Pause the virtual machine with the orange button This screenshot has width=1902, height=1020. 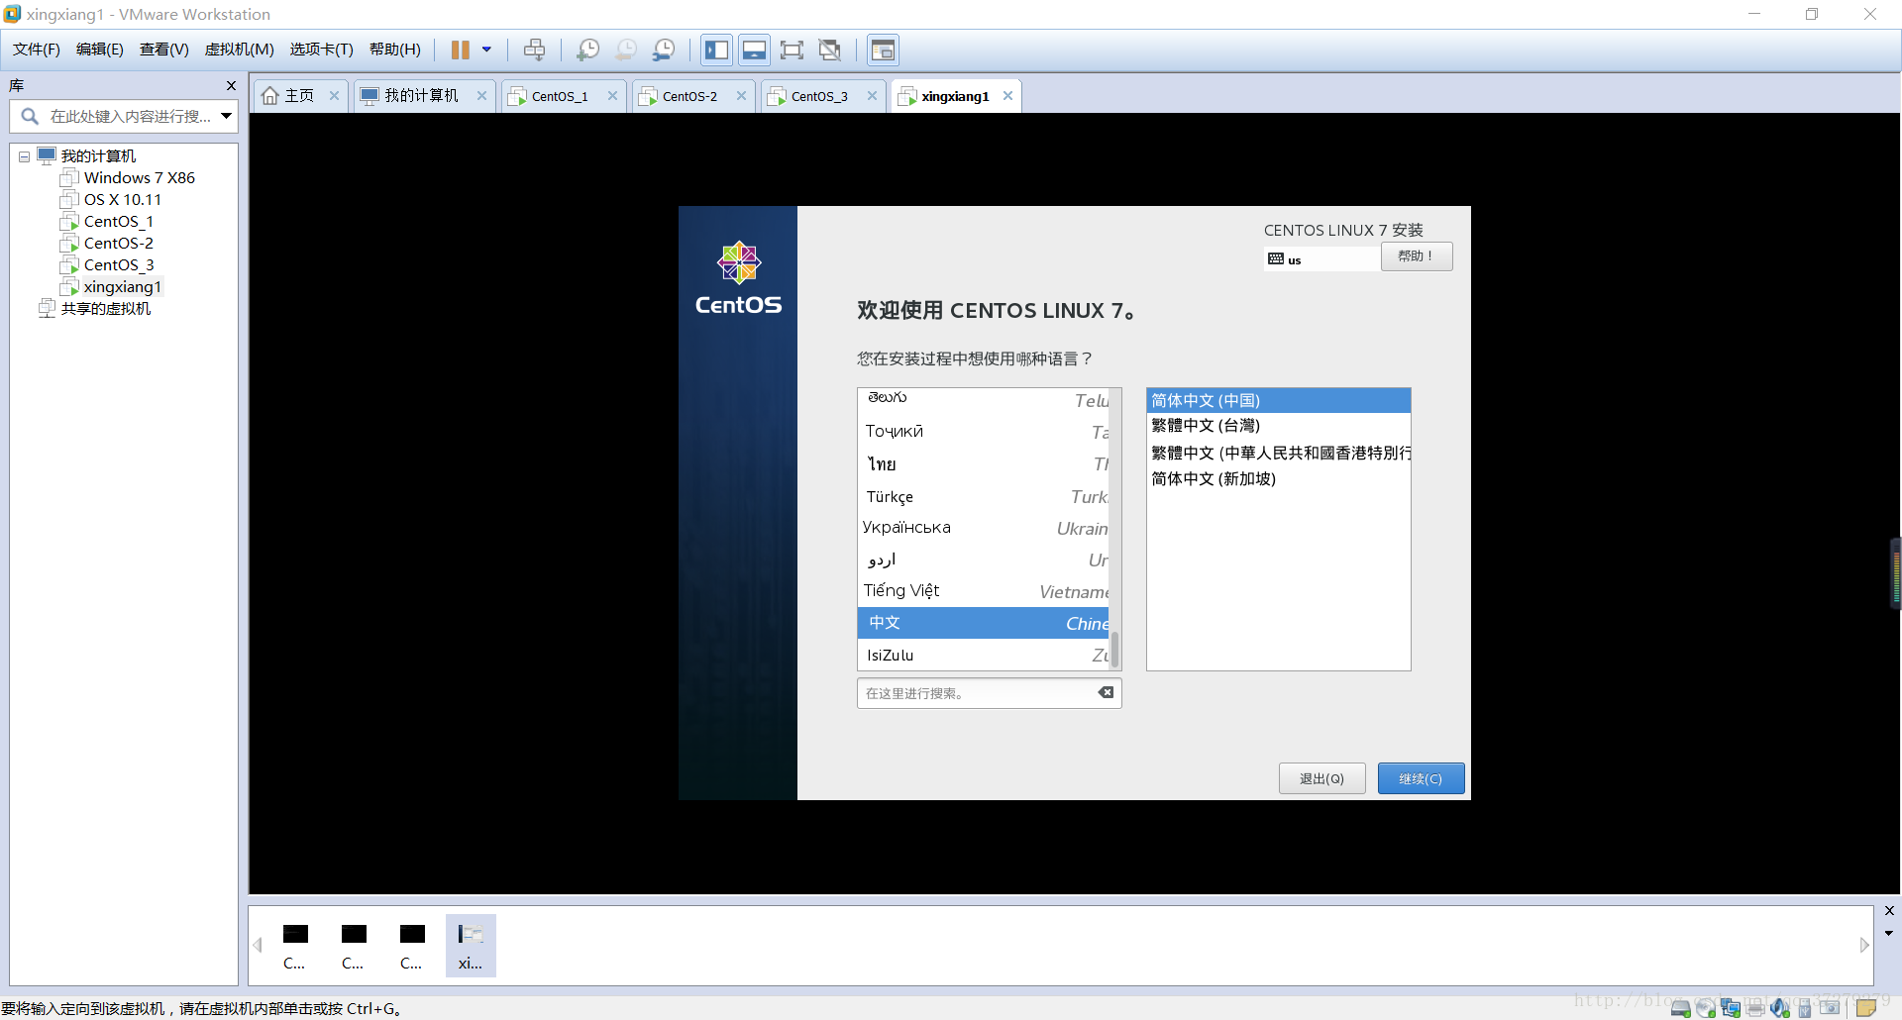click(461, 50)
